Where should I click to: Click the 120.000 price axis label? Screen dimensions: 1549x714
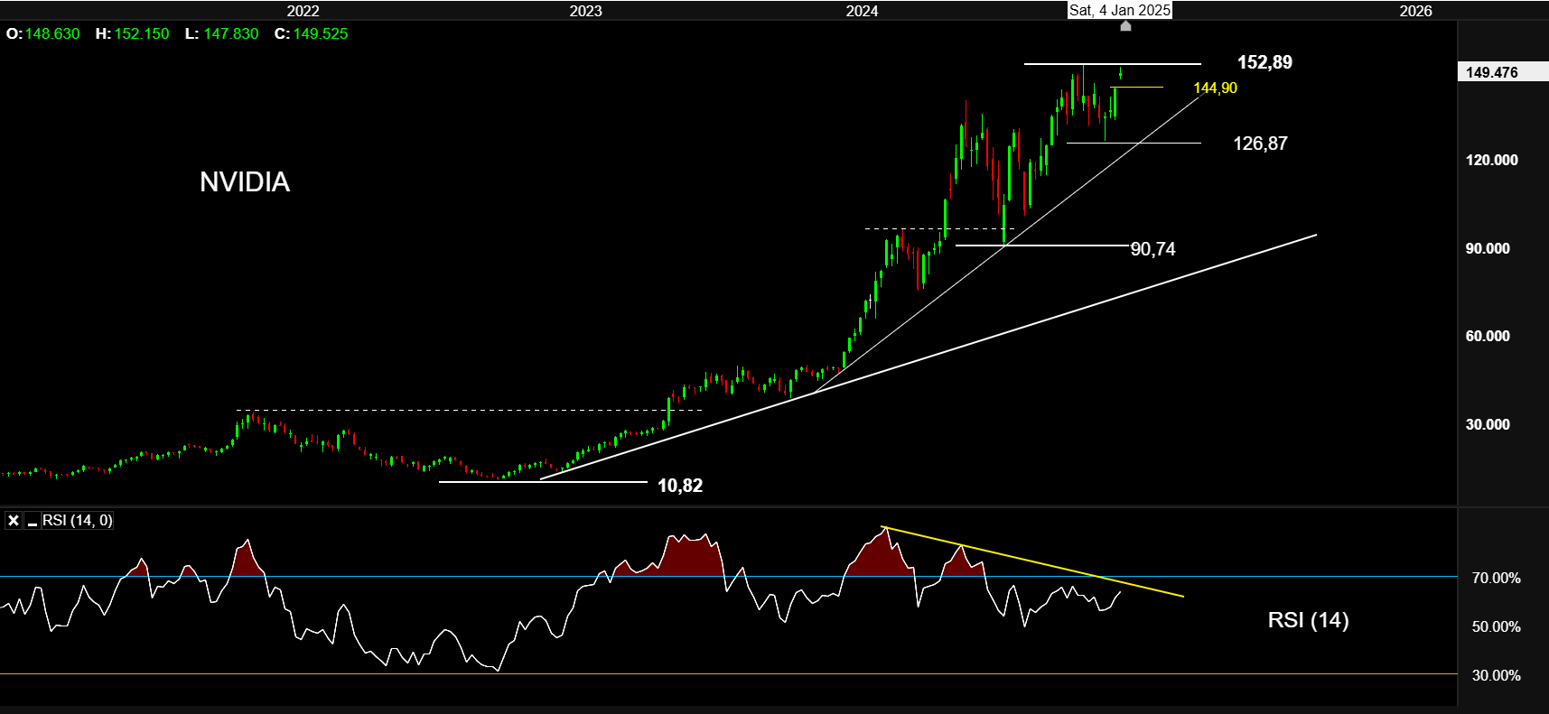(1492, 160)
